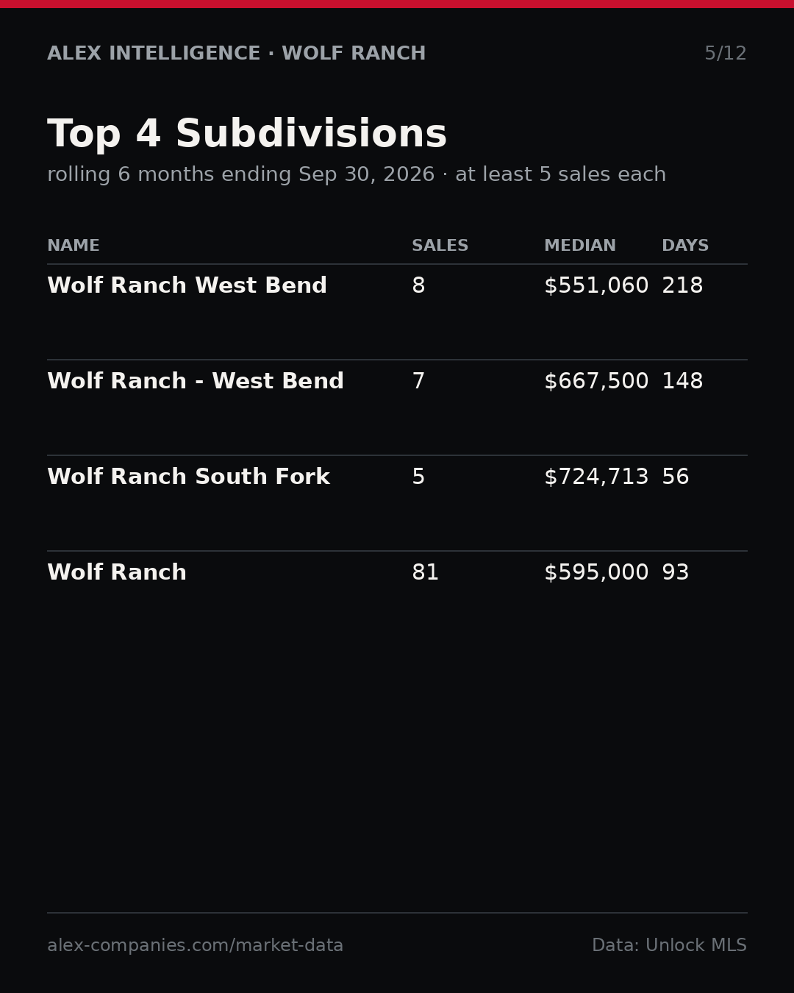Image resolution: width=794 pixels, height=993 pixels.
Task: Open the alex-companies.com/market-data link
Action: (196, 946)
